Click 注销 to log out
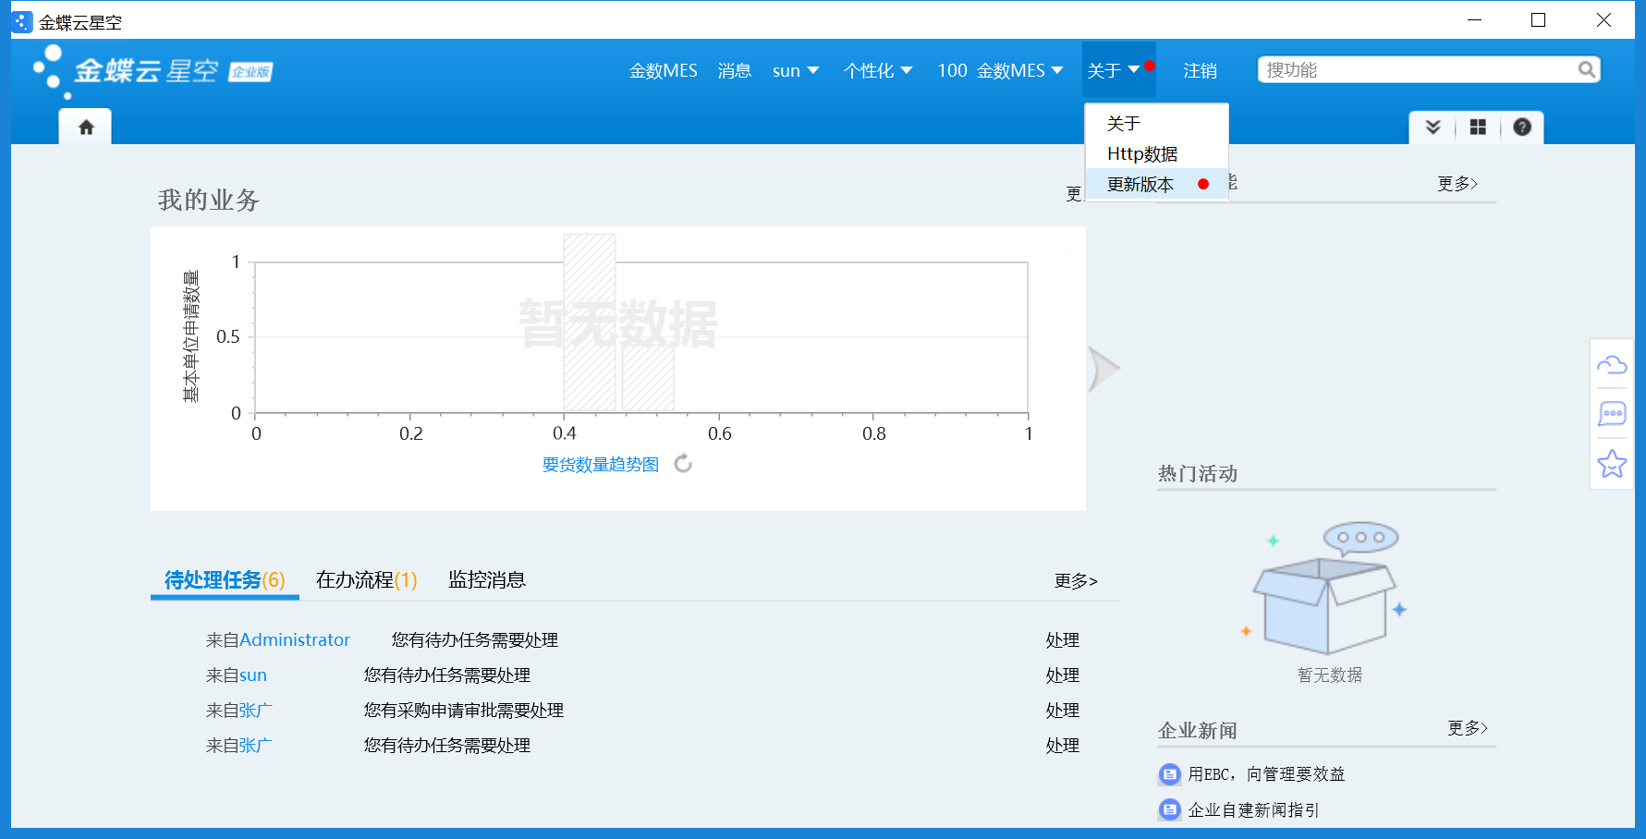This screenshot has height=839, width=1646. (1201, 71)
